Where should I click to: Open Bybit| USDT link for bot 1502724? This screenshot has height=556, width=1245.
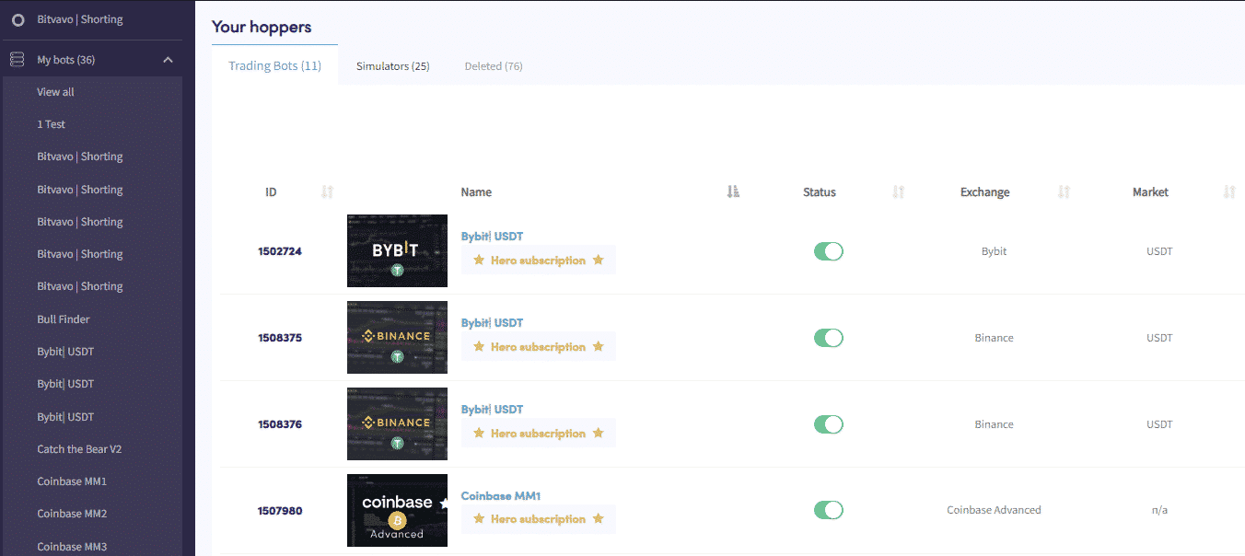point(492,237)
